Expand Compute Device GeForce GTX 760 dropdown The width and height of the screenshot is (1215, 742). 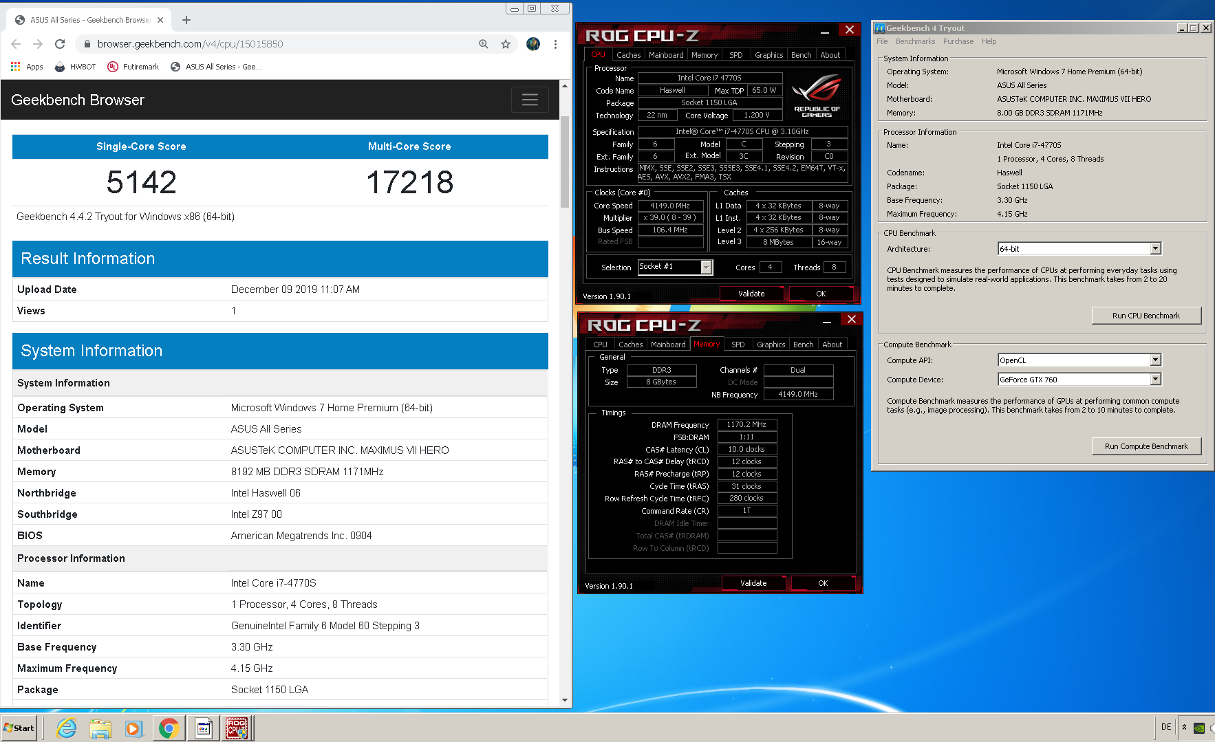point(1155,380)
